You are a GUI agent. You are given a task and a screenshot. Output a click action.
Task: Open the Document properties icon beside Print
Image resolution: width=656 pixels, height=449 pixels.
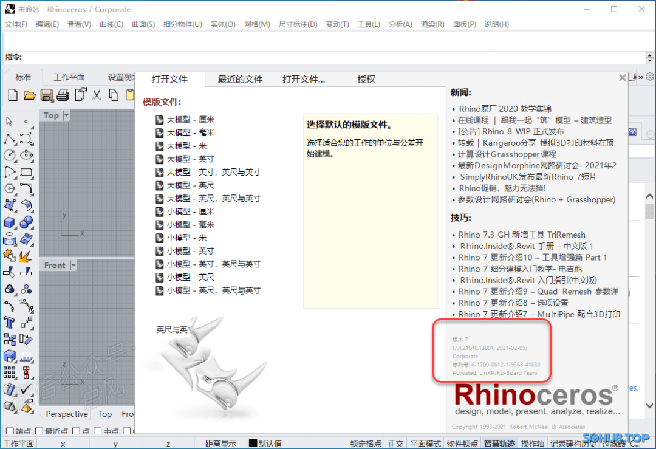click(x=80, y=95)
